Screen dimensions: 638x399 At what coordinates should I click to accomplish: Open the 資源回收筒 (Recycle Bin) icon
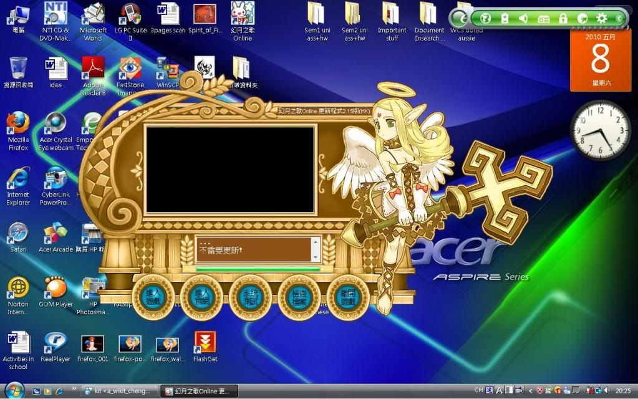18,73
